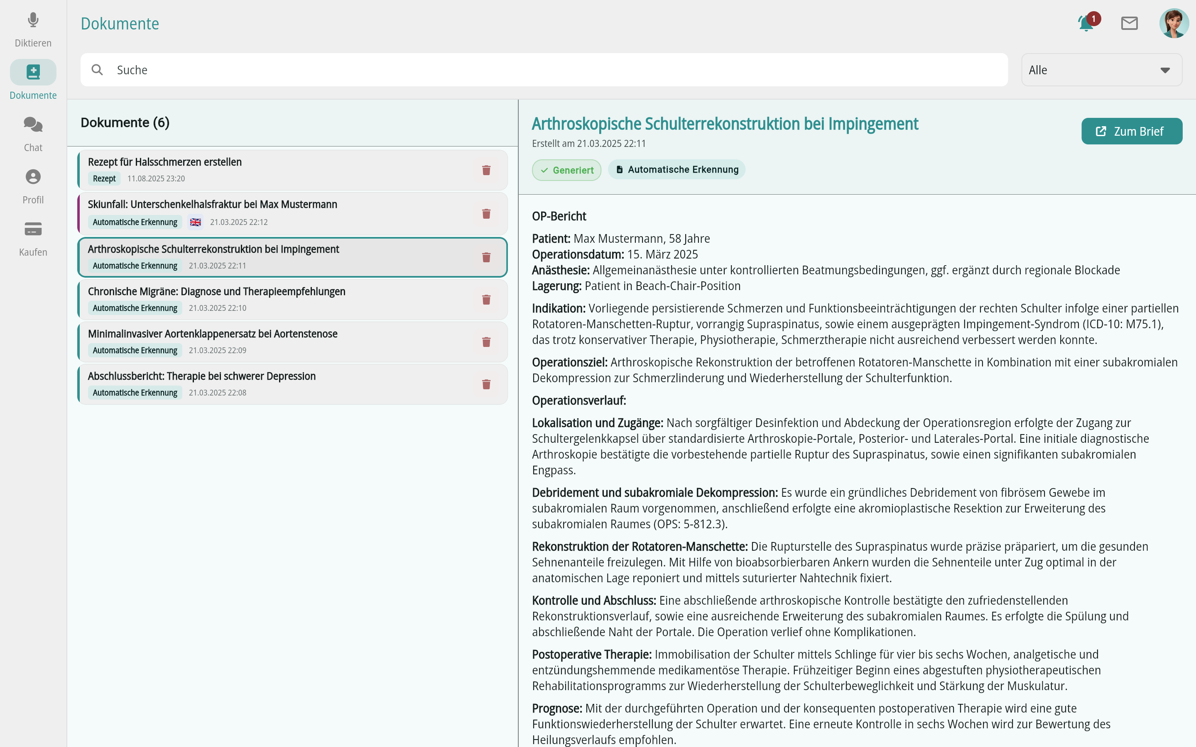Click the Generiert status chip
The width and height of the screenshot is (1196, 747).
[x=566, y=170]
